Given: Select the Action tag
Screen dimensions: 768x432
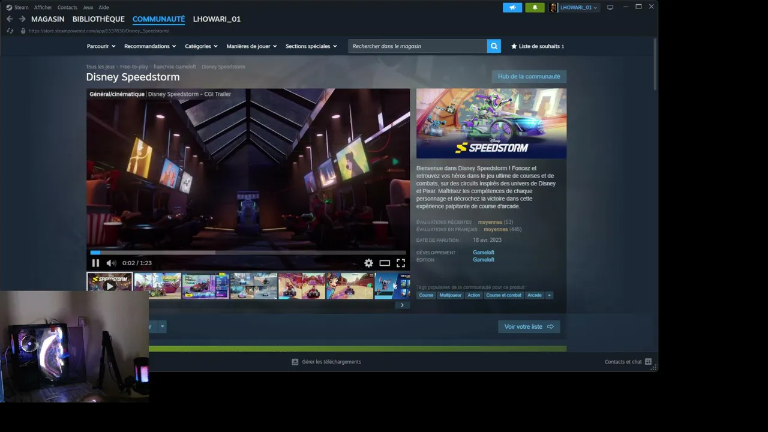Looking at the screenshot, I should click(474, 295).
